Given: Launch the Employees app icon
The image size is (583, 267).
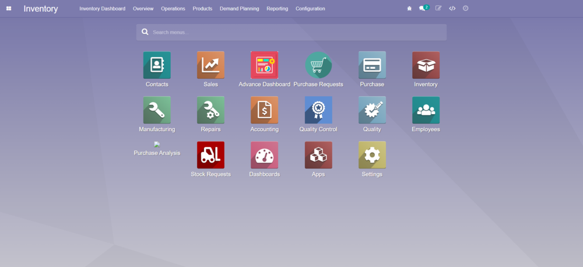Looking at the screenshot, I should 426,110.
